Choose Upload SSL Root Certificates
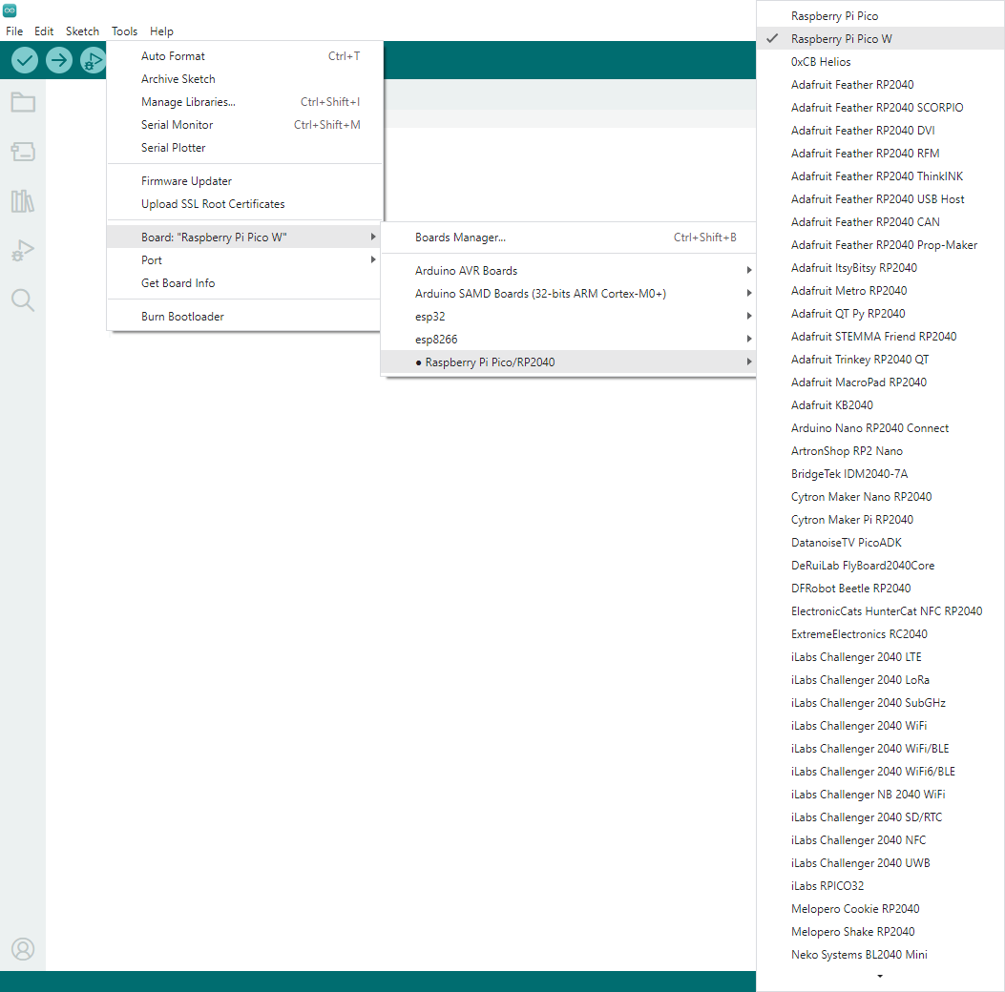Image resolution: width=1005 pixels, height=992 pixels. pyautogui.click(x=245, y=204)
